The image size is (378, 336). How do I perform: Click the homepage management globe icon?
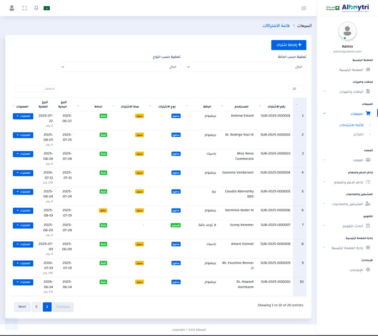coord(368,247)
